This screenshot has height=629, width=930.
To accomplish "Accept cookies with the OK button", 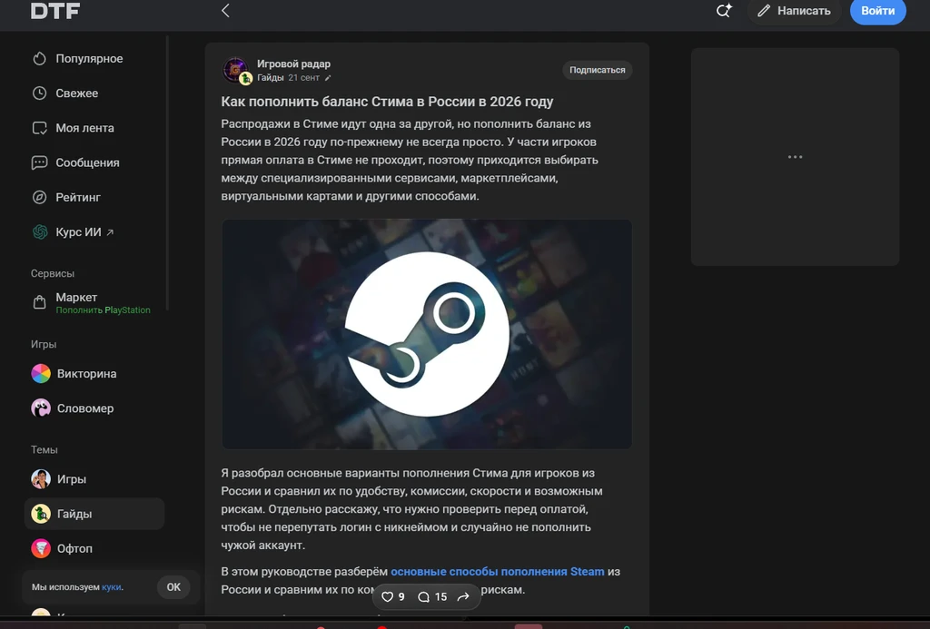I will point(173,587).
